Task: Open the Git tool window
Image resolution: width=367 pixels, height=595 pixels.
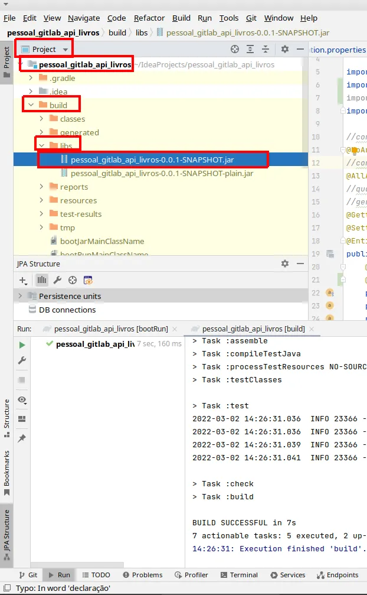Action: coord(28,575)
